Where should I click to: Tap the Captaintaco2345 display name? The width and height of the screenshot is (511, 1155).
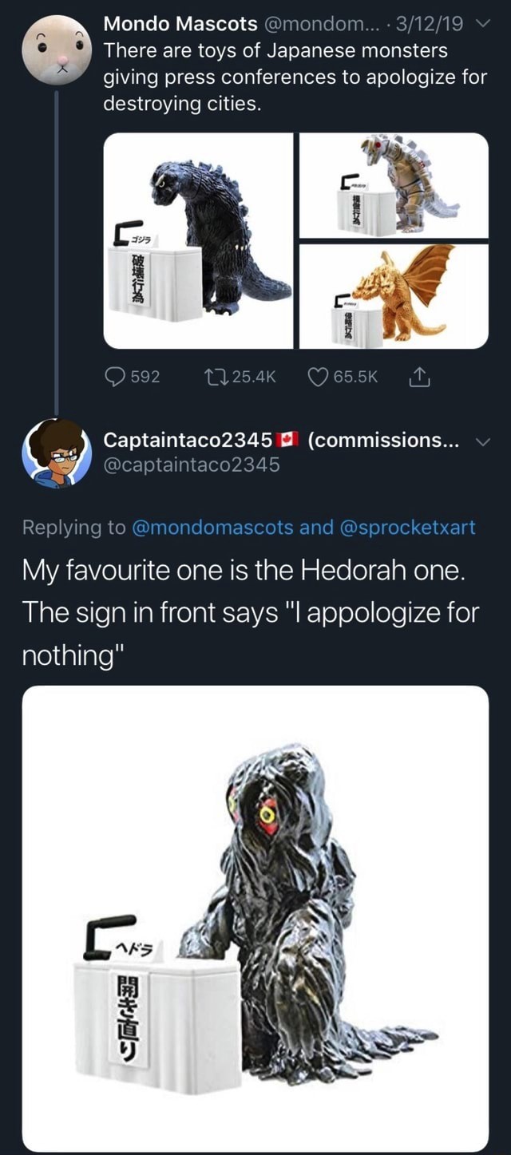[x=189, y=441]
